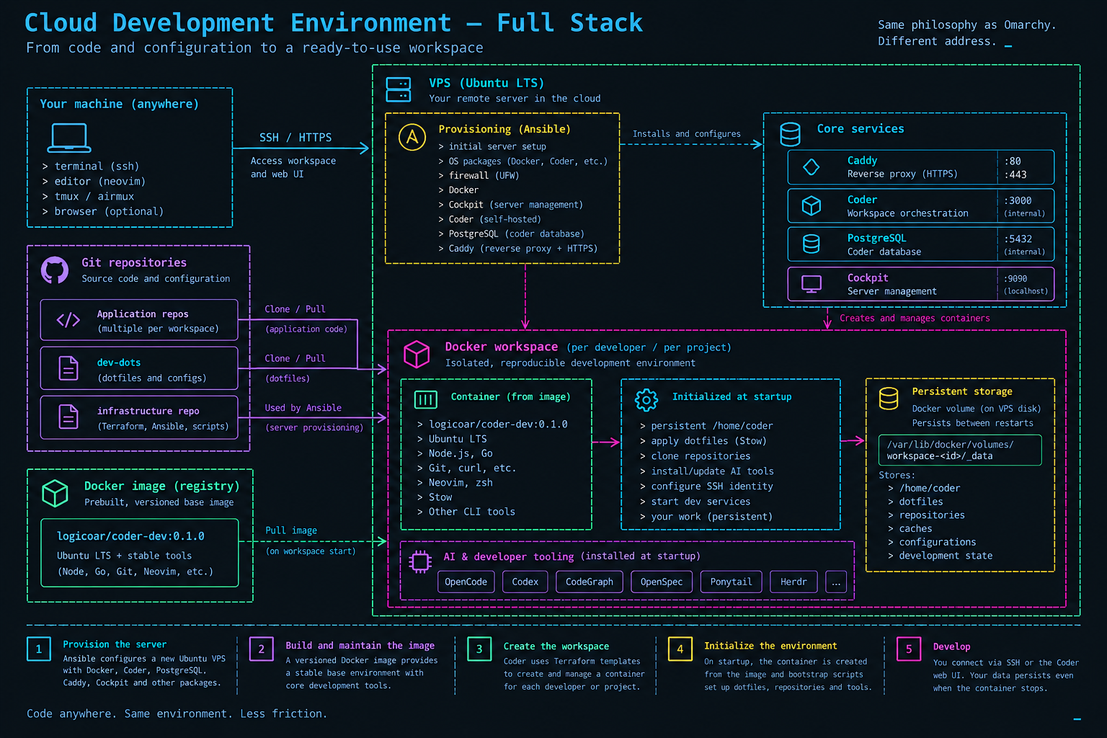
Task: Click the ellipsis chip after Herdr
Action: (x=836, y=582)
